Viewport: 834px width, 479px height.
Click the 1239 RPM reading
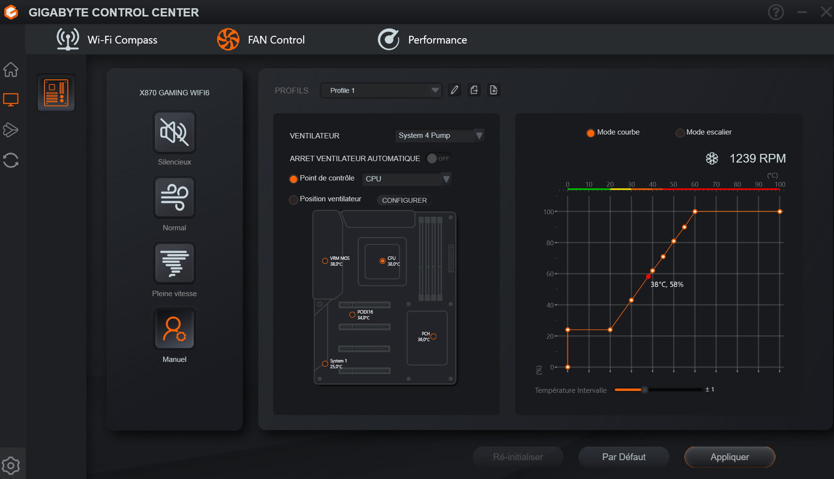click(758, 158)
